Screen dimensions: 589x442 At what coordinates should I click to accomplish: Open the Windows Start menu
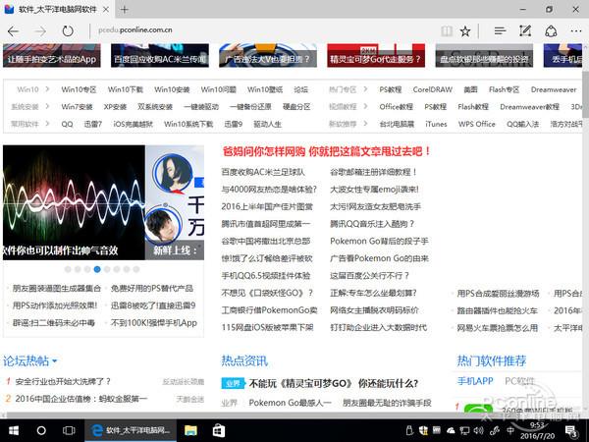point(14,430)
